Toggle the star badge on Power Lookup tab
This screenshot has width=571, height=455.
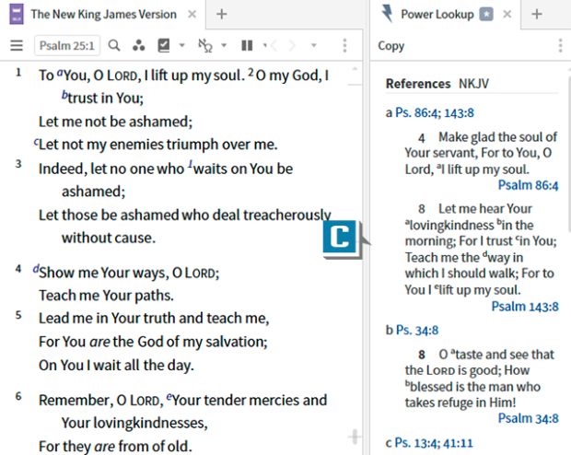486,15
